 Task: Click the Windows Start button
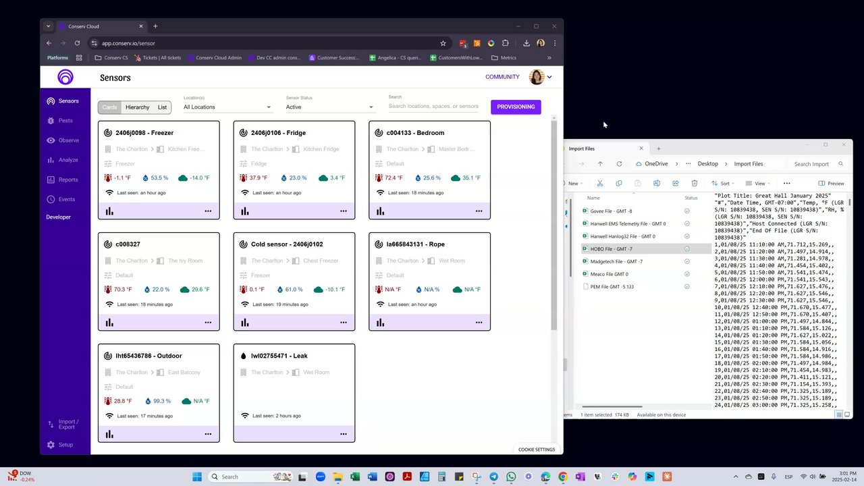[196, 477]
